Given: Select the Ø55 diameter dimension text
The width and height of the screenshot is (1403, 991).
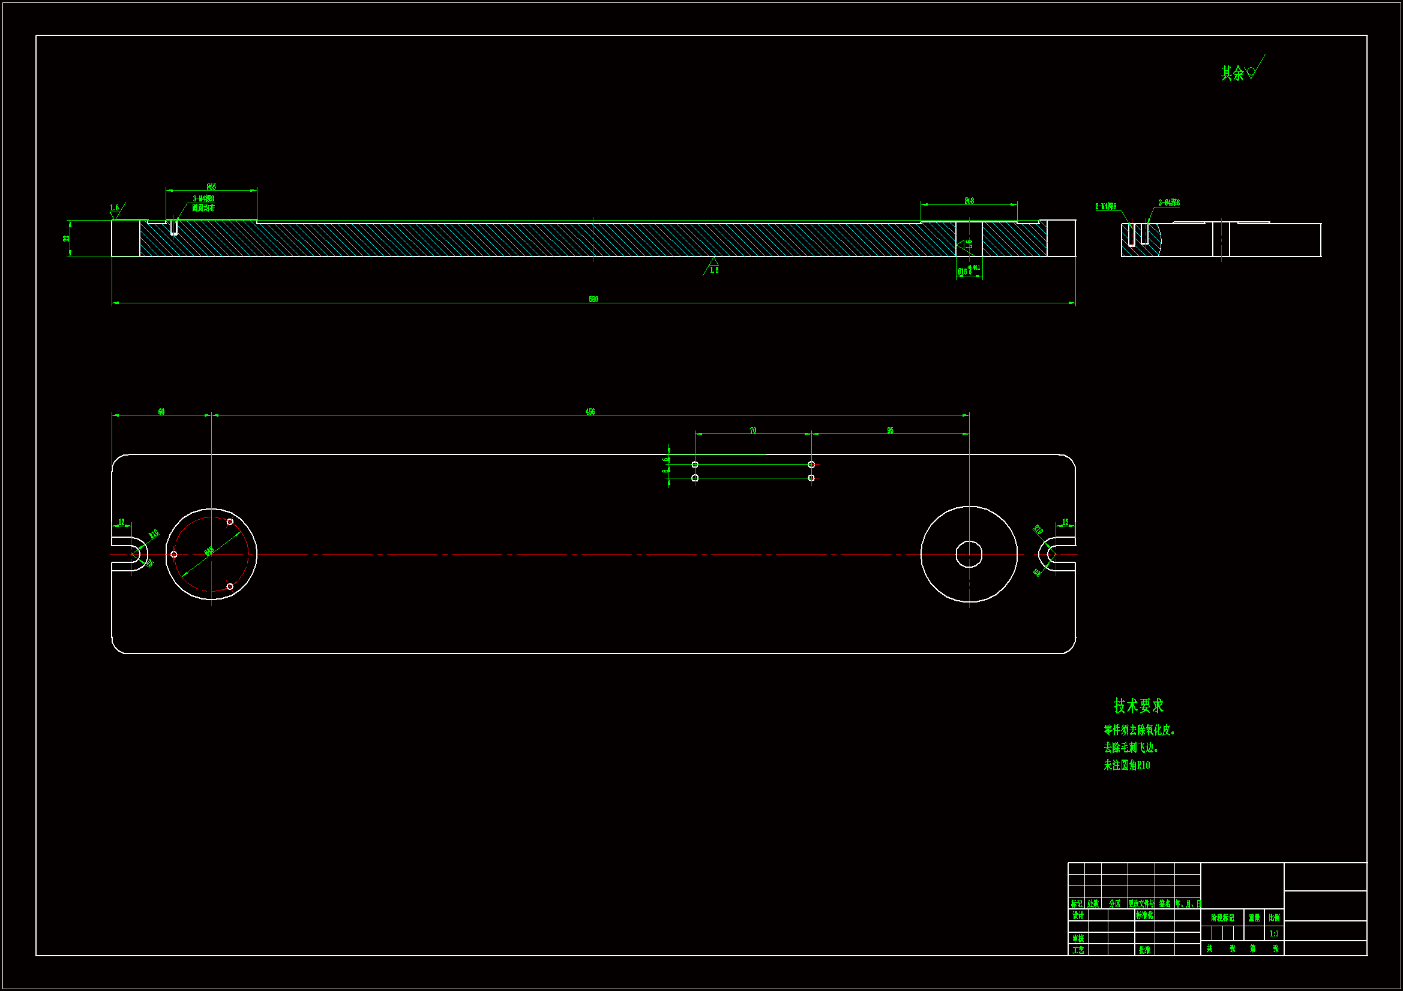Looking at the screenshot, I should 211,186.
